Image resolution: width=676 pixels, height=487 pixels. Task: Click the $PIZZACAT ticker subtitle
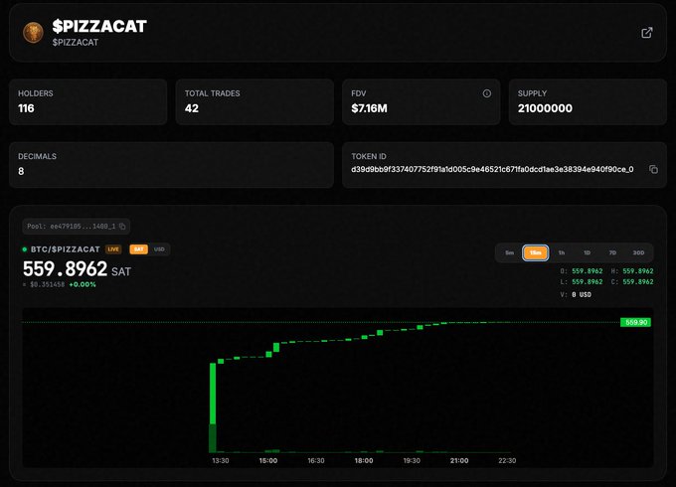click(76, 42)
